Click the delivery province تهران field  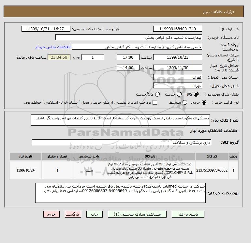[178, 77]
